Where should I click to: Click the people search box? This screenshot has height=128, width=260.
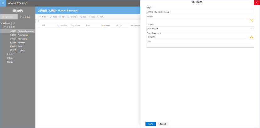pos(89,21)
